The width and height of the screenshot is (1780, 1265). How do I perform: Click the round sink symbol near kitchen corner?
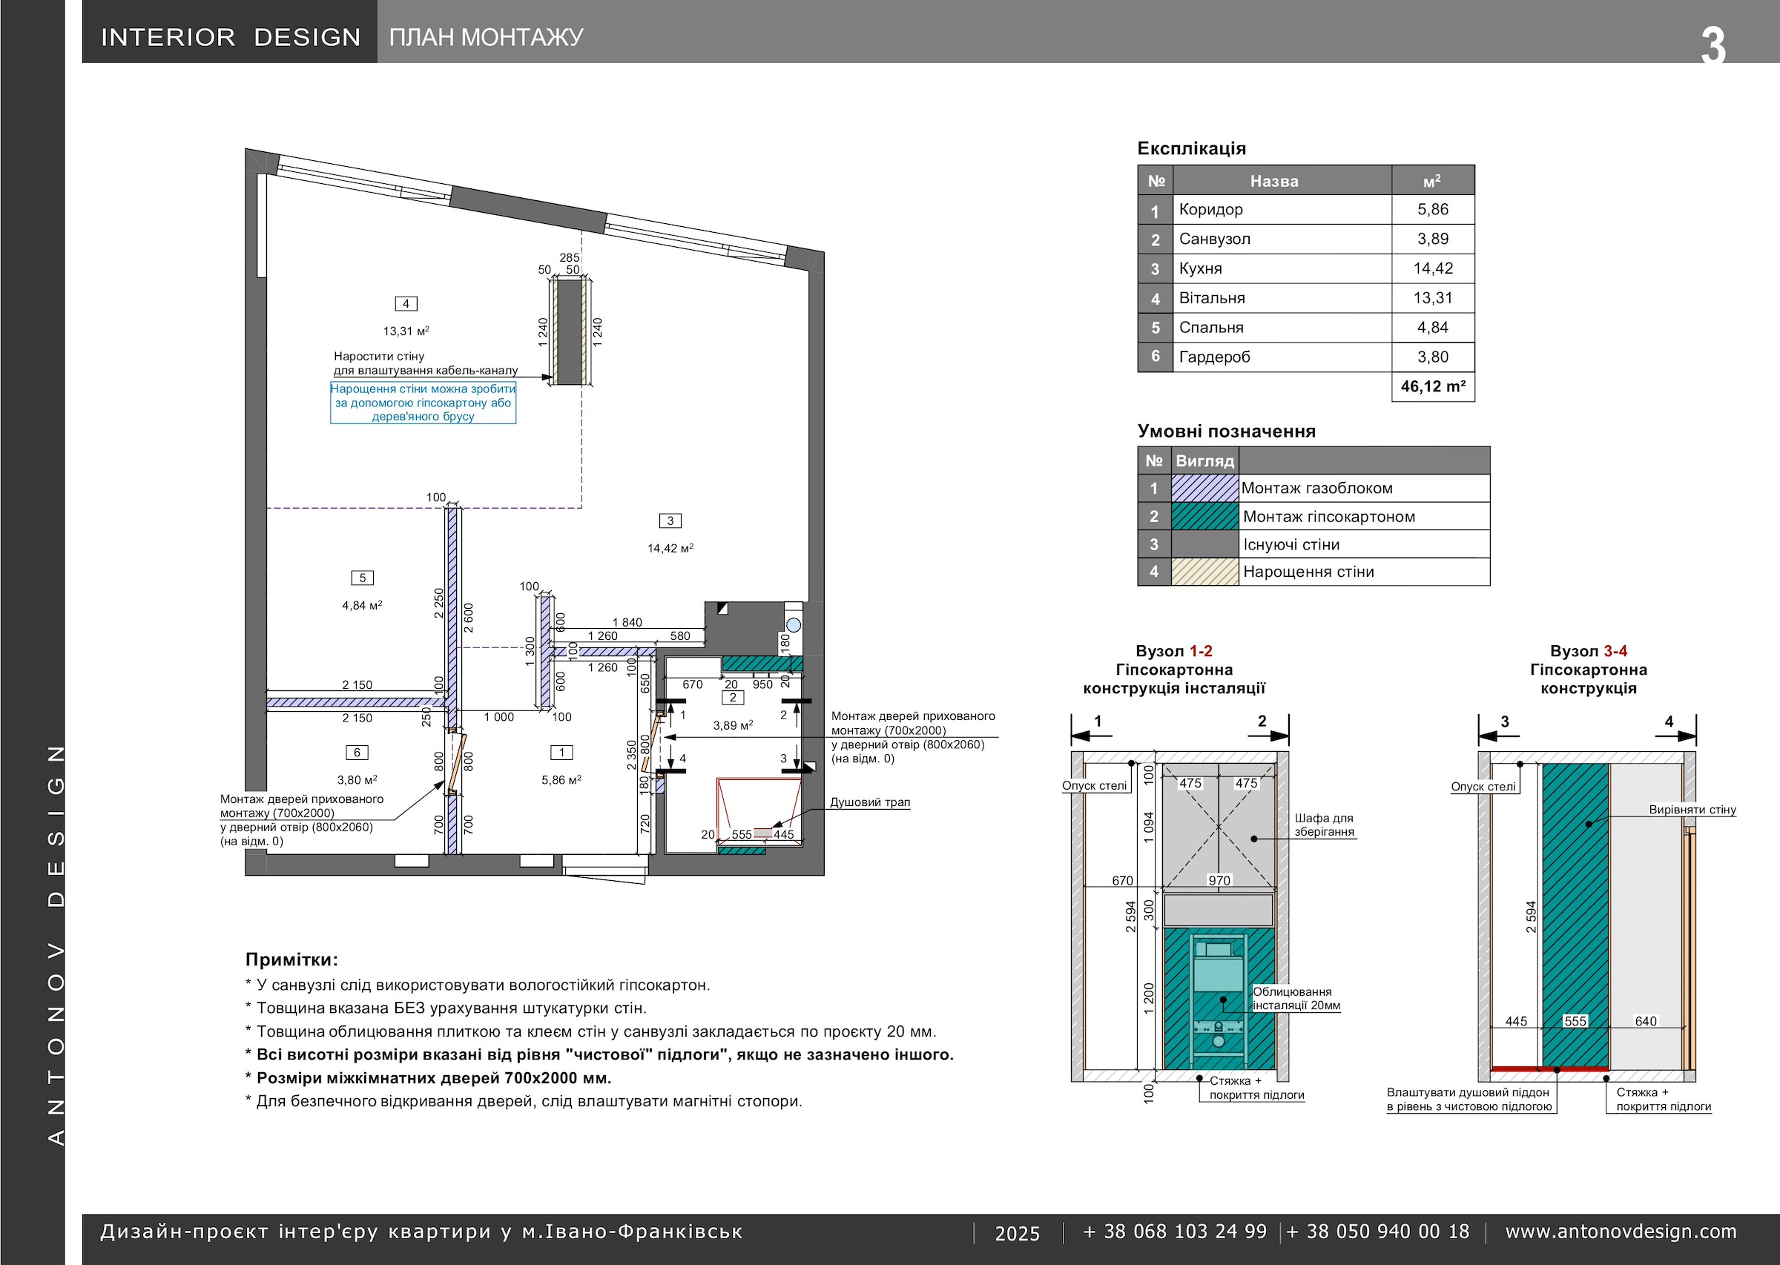click(793, 624)
